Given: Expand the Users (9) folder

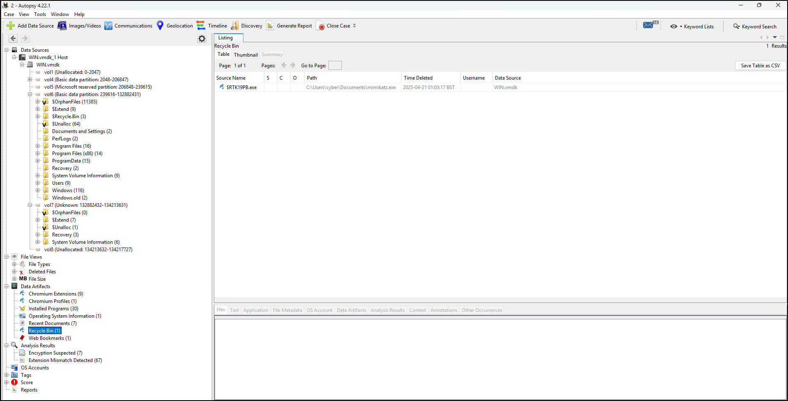Looking at the screenshot, I should click(x=38, y=183).
